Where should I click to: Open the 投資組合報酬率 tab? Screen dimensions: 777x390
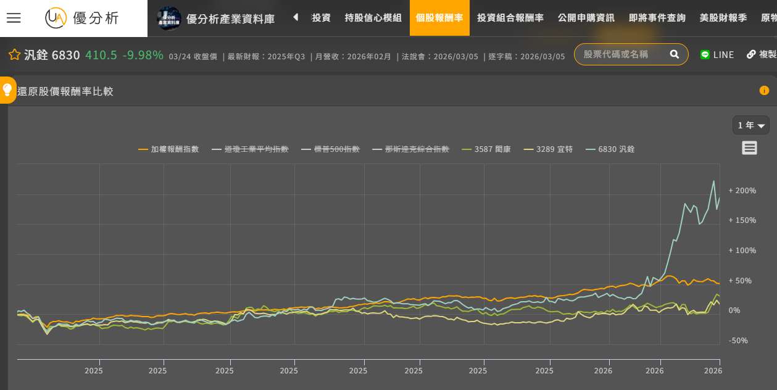(510, 18)
